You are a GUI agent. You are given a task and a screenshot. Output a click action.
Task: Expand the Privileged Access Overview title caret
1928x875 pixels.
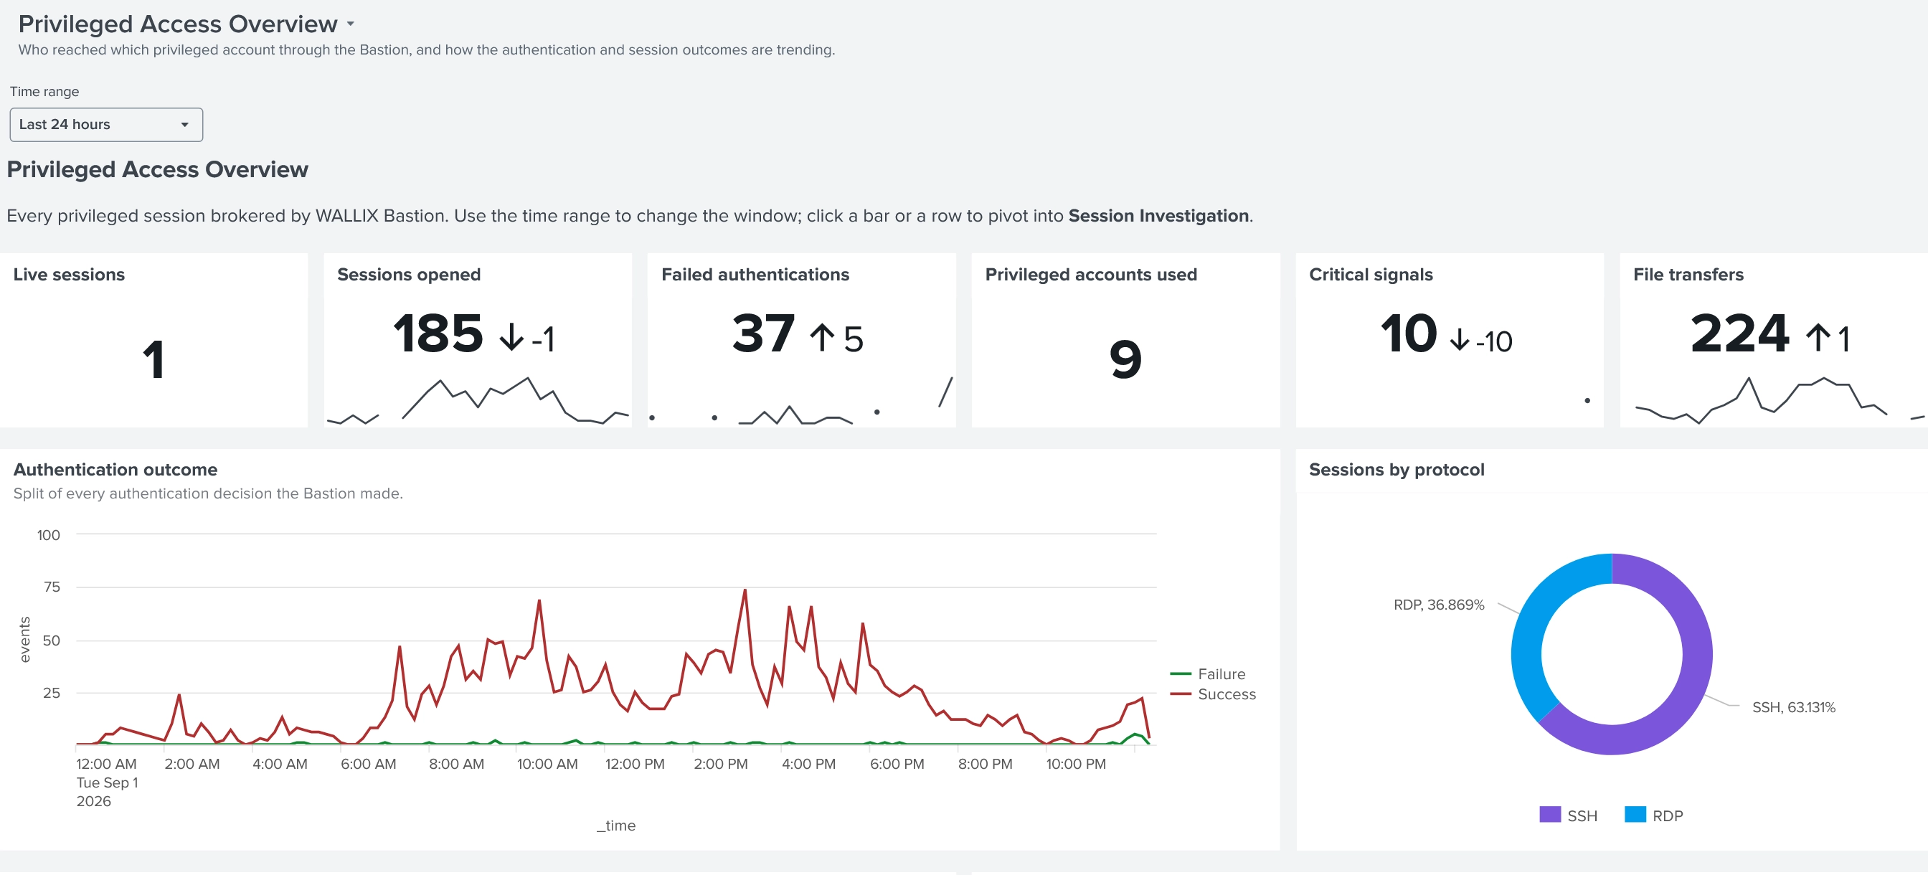(350, 24)
